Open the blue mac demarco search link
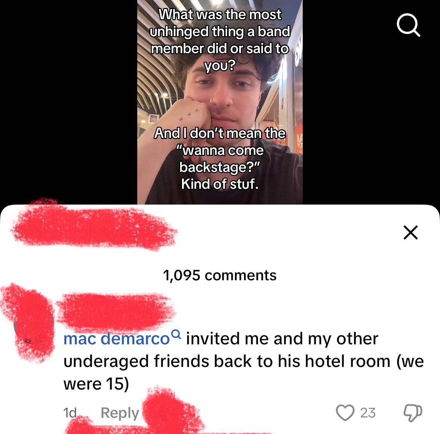The image size is (440, 434). click(117, 338)
